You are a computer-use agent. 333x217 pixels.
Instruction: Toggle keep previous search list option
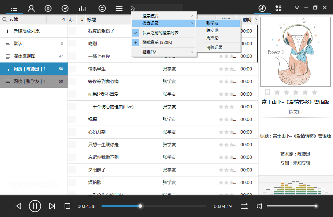pos(160,33)
